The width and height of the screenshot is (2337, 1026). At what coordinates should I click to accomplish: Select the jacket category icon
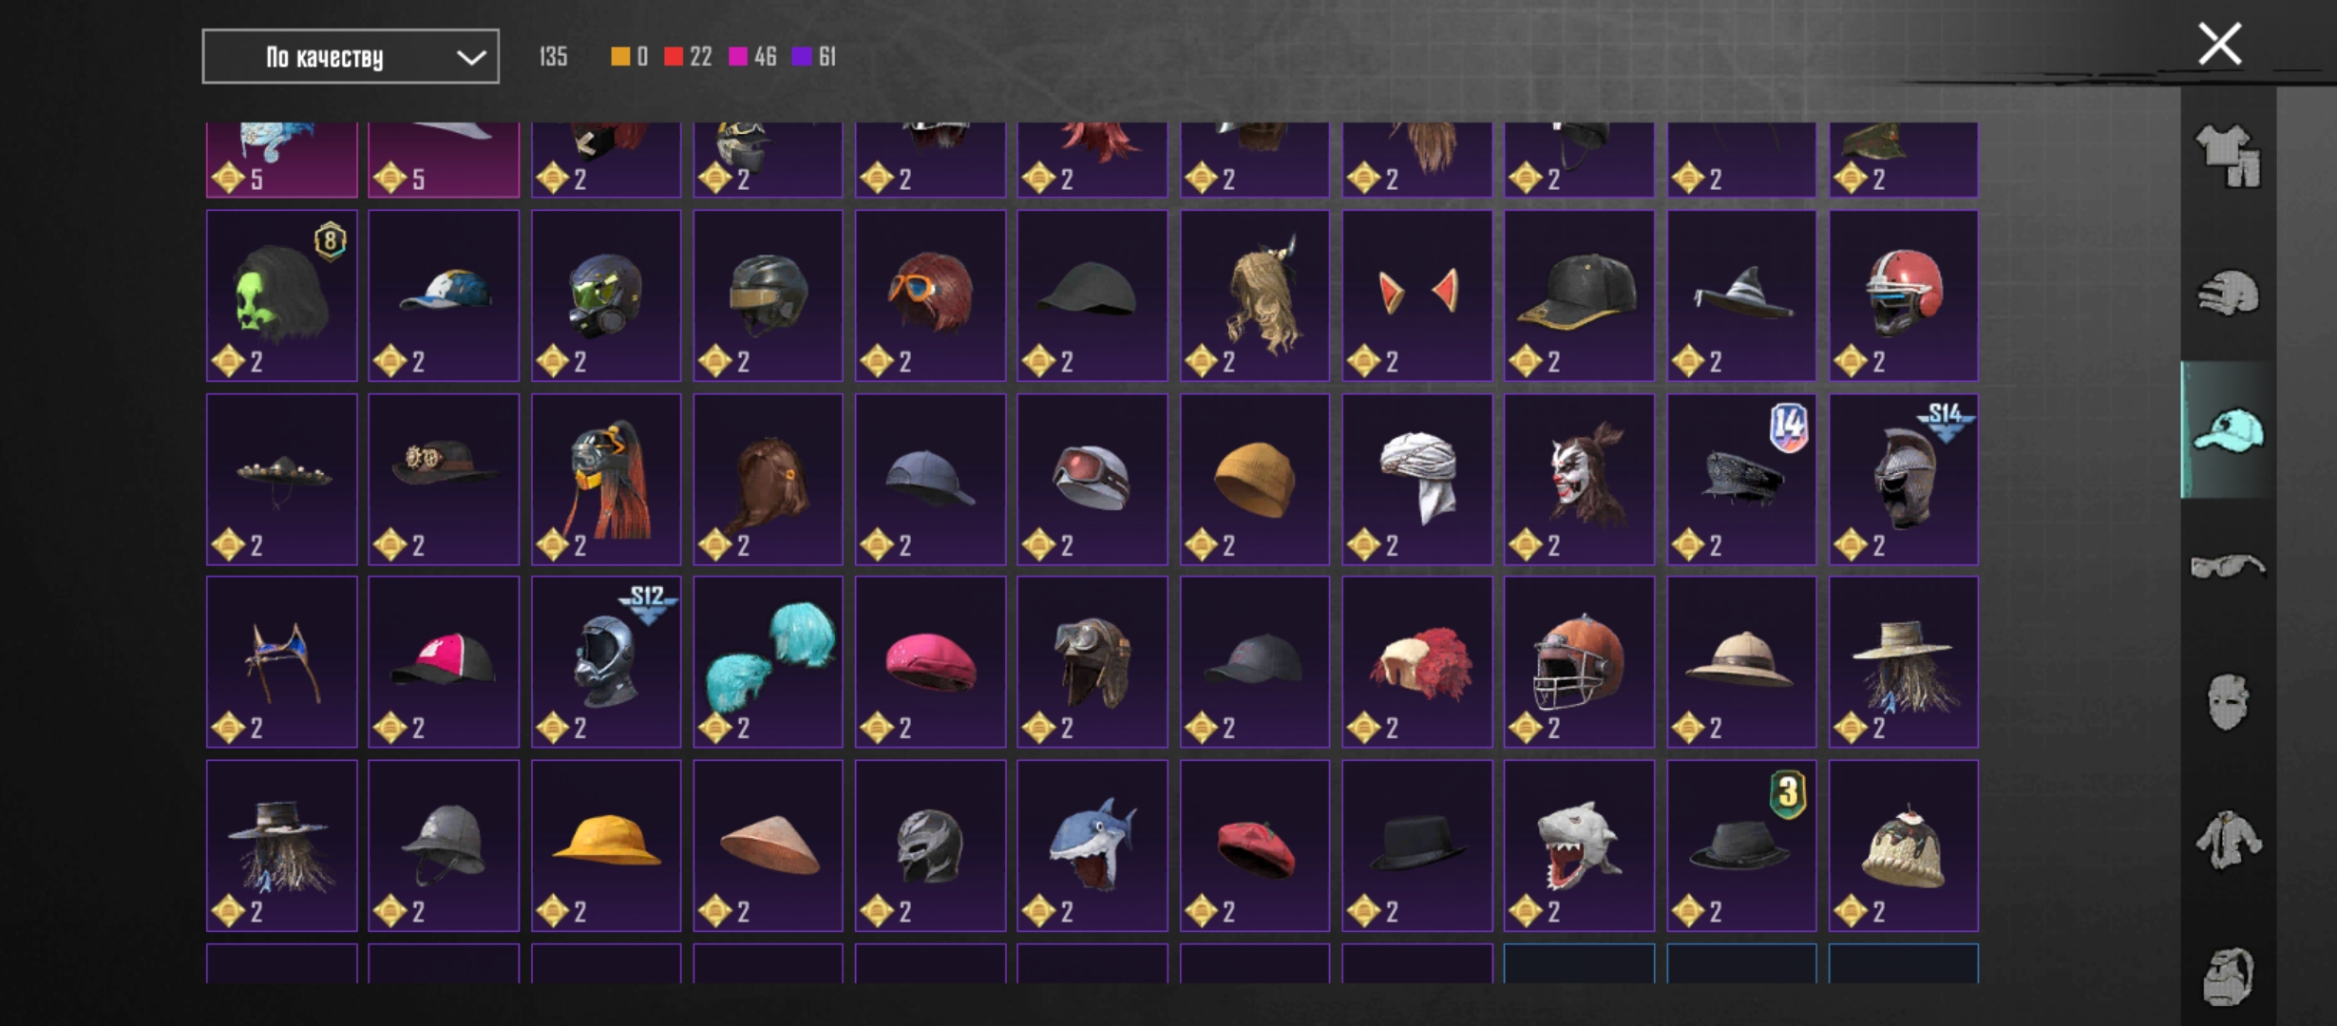tap(2228, 840)
